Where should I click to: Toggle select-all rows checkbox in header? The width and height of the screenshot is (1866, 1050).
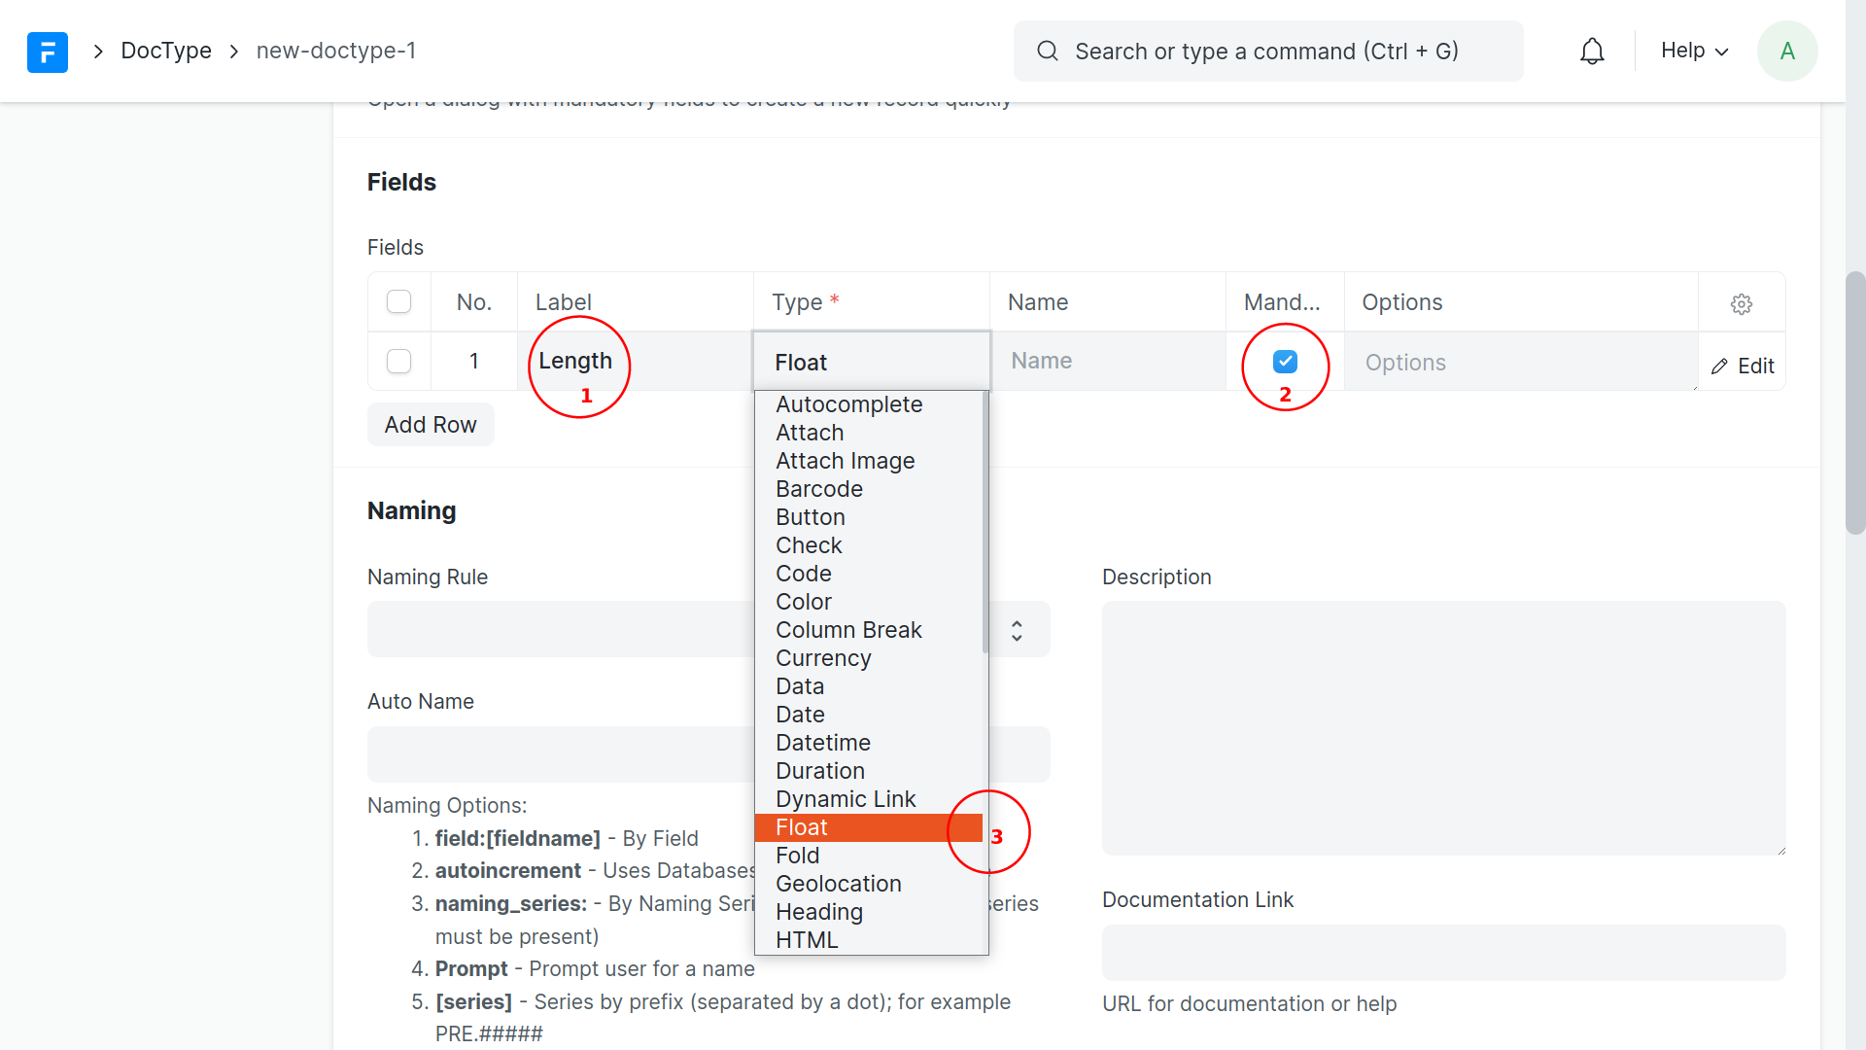coord(398,302)
